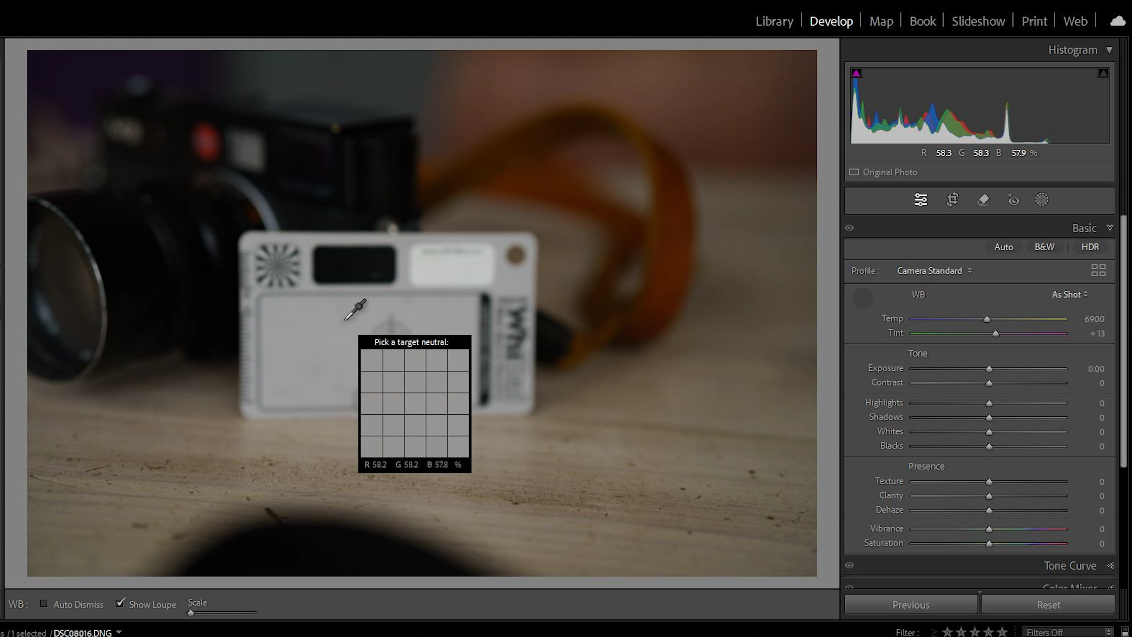Image resolution: width=1132 pixels, height=637 pixels.
Task: Click the Tint value field +13
Action: [x=1097, y=334]
